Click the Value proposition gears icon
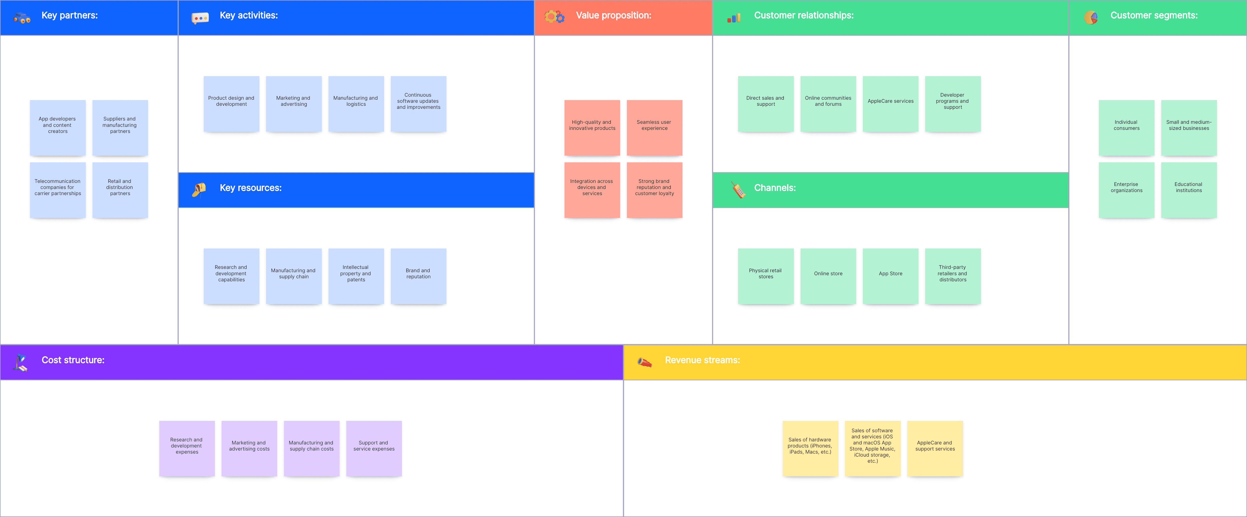This screenshot has width=1247, height=517. coord(555,17)
